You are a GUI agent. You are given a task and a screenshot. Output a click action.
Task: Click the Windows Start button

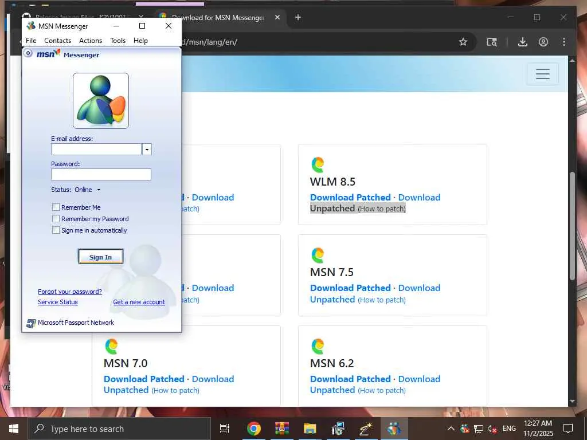tap(14, 429)
